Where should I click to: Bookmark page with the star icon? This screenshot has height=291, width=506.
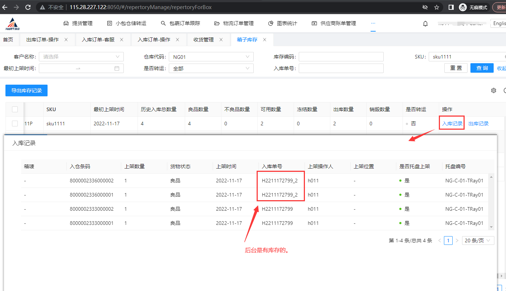point(437,7)
